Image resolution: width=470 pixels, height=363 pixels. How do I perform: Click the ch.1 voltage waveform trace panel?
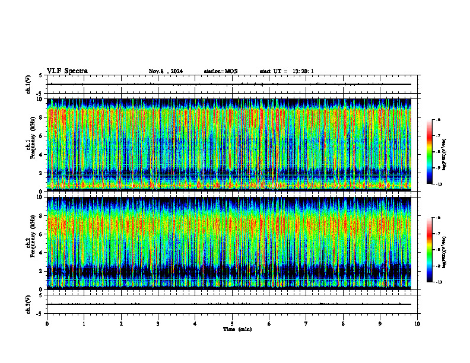point(232,84)
